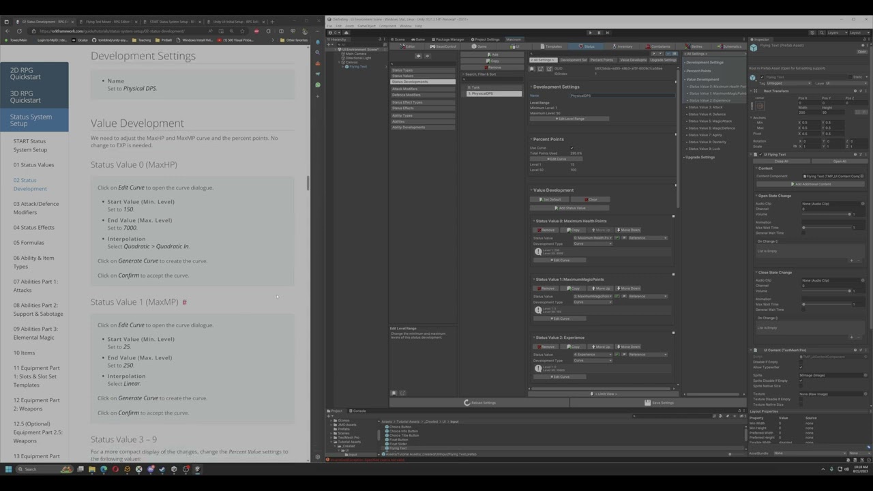Adjust Open State Change Max Wait Time slider
This screenshot has height=491, width=873.
(x=827, y=227)
